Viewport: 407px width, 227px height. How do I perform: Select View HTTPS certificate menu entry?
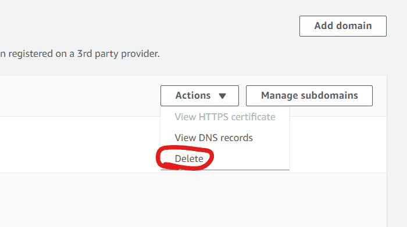point(225,117)
